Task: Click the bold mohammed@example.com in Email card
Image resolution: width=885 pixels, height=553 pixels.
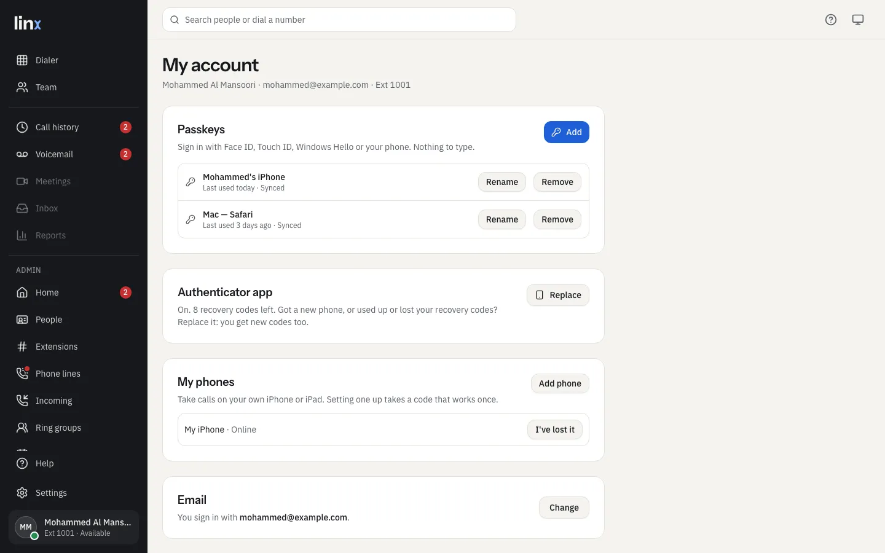Action: tap(293, 517)
